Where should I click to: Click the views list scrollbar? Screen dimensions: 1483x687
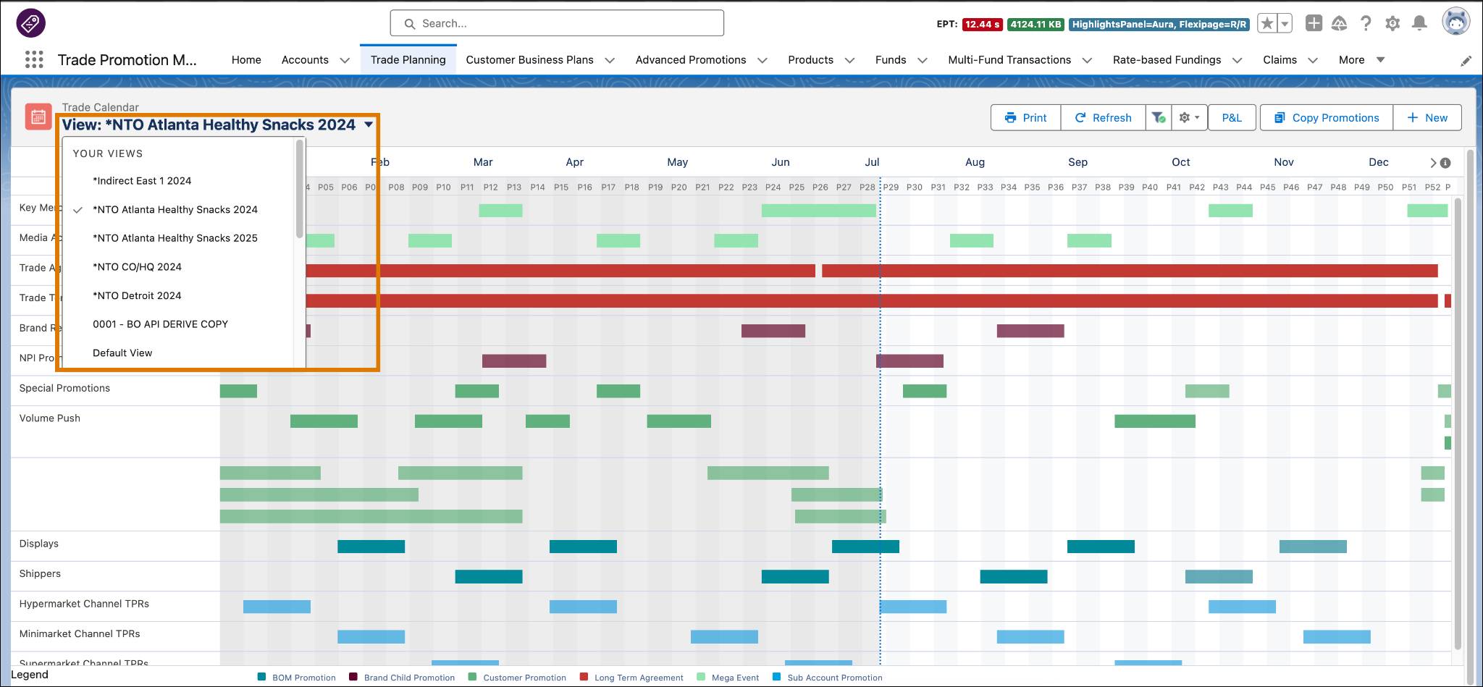pyautogui.click(x=300, y=190)
